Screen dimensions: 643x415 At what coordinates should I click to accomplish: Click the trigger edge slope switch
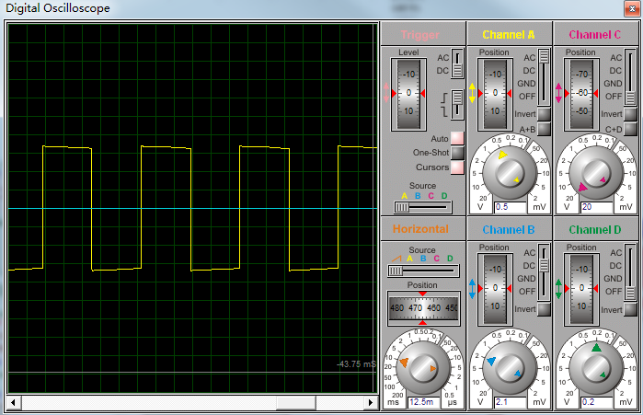tap(457, 105)
